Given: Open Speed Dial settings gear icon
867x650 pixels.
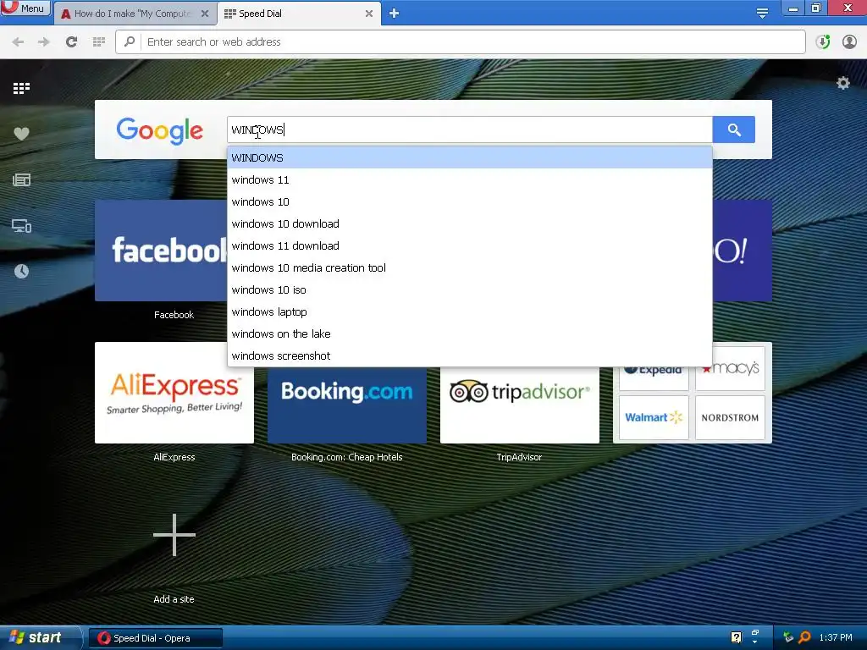Looking at the screenshot, I should click(842, 83).
